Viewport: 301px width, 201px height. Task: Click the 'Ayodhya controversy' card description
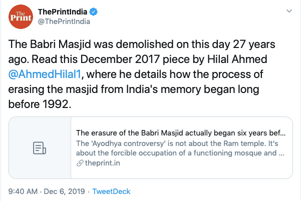click(x=180, y=148)
